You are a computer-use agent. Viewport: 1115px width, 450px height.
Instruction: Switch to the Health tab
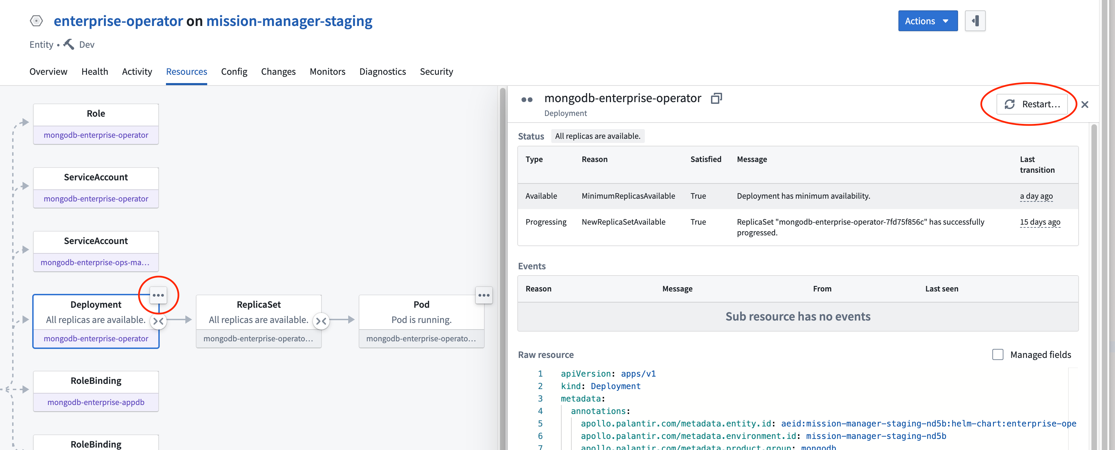[x=94, y=71]
